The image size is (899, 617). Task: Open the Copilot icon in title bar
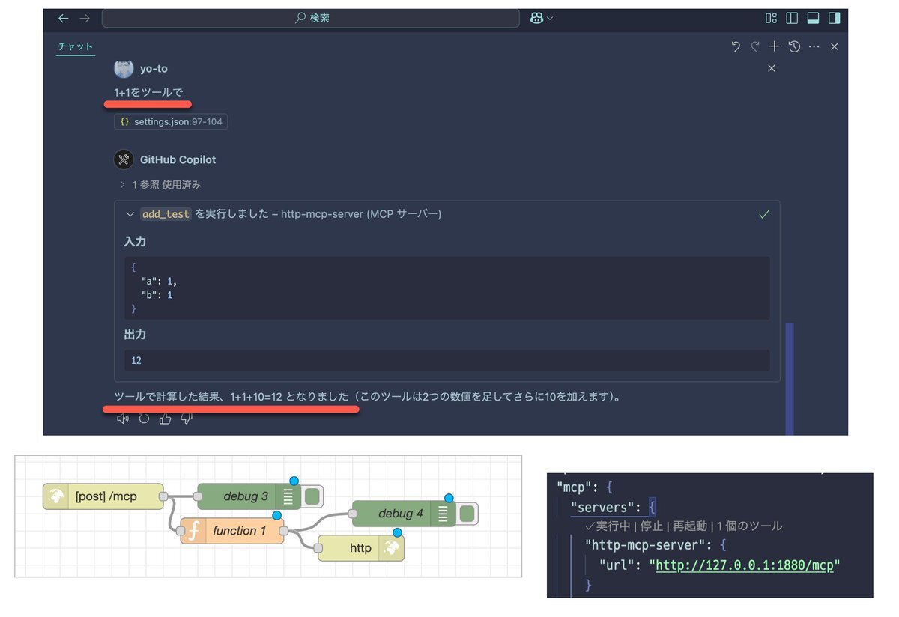(536, 18)
